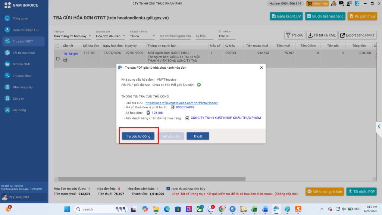Click the Tra cứu tự động button
Image resolution: width=382 pixels, height=215 pixels.
[x=138, y=136]
